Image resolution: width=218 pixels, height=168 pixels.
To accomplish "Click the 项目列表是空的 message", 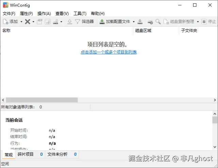I will tap(107, 45).
